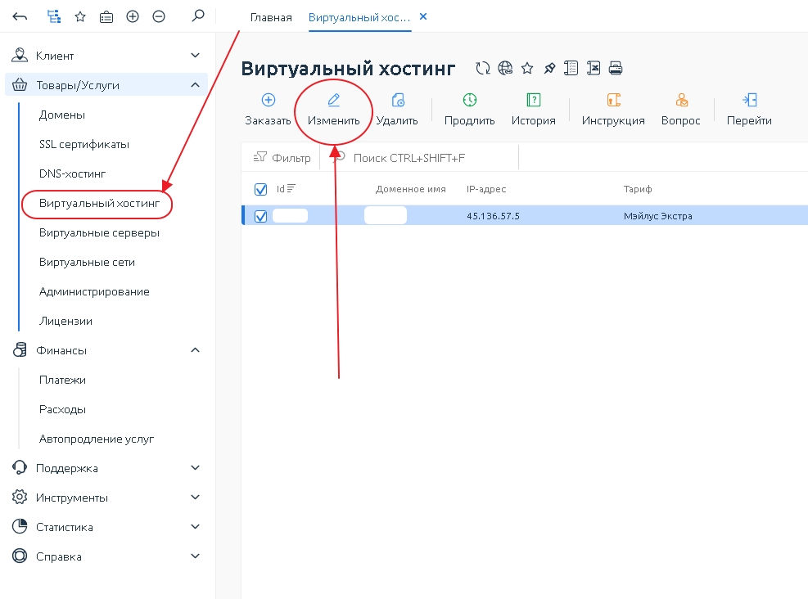This screenshot has width=808, height=599.
Task: Switch to the Главная tab
Action: pos(271,17)
